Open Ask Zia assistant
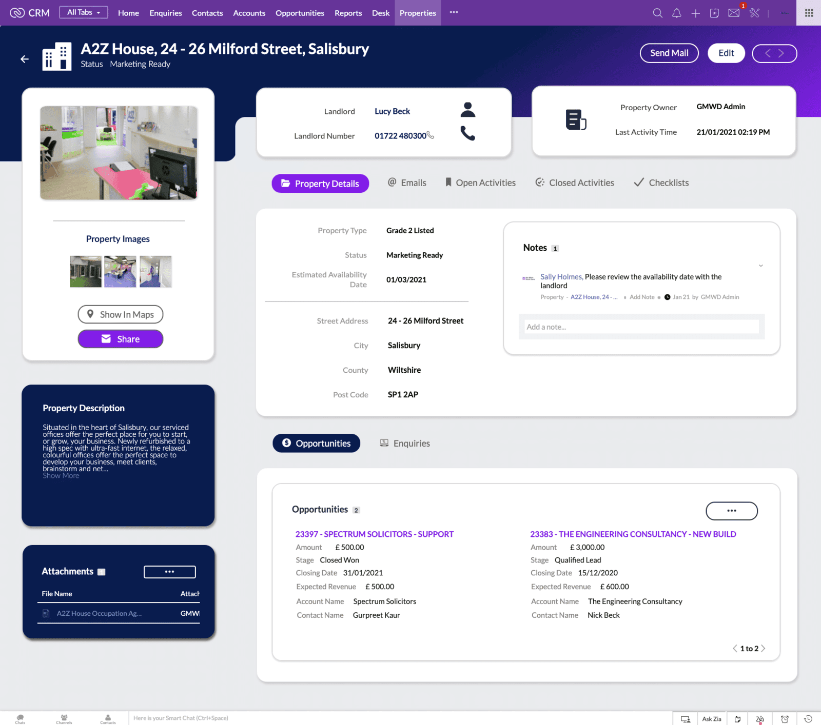This screenshot has width=821, height=725. tap(711, 719)
